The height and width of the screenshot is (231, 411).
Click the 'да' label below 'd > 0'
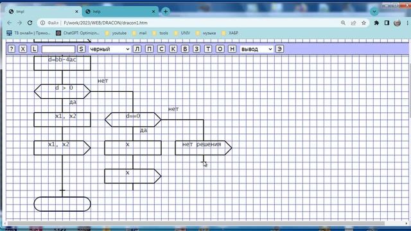[x=73, y=102]
